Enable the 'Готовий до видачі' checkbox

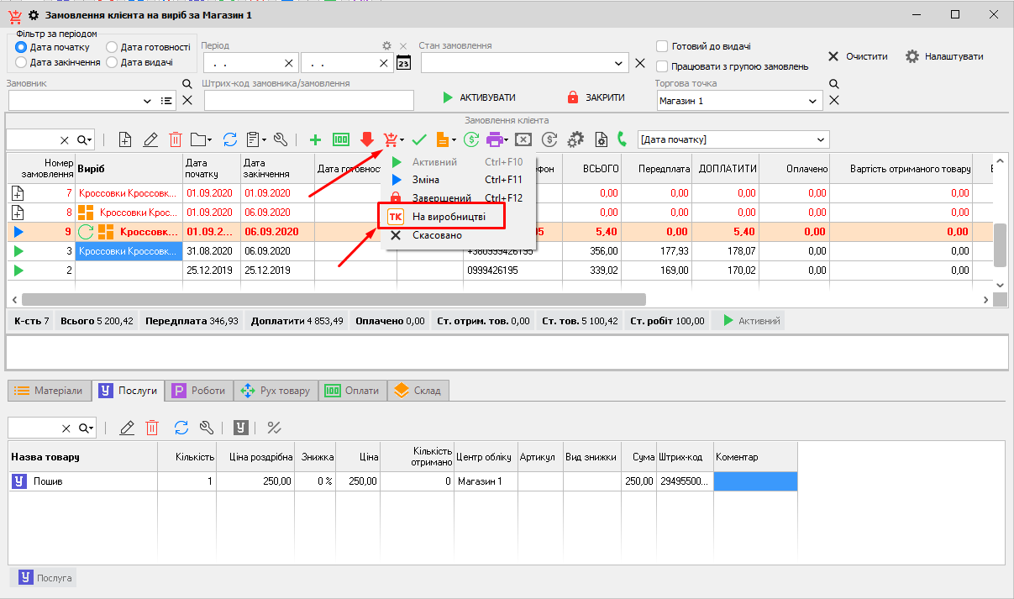(662, 46)
